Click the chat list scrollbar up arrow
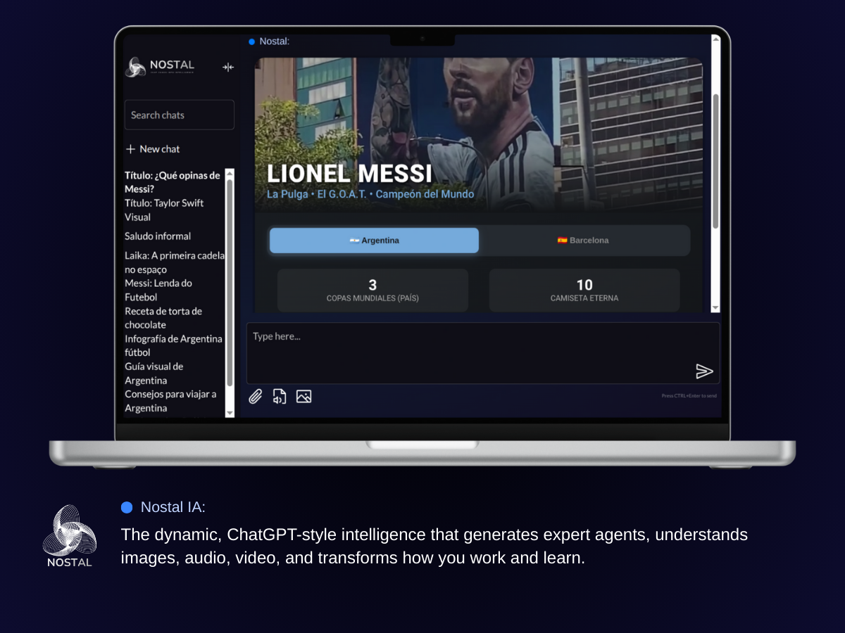Image resolution: width=845 pixels, height=633 pixels. click(x=230, y=174)
